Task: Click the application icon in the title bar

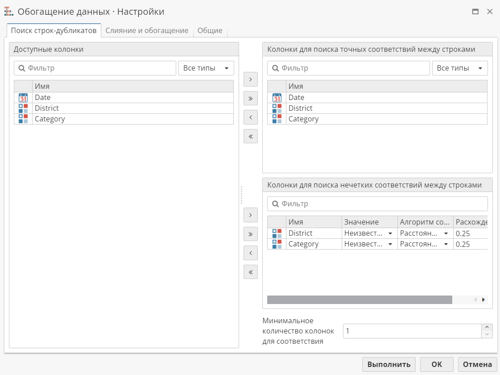Action: [9, 11]
